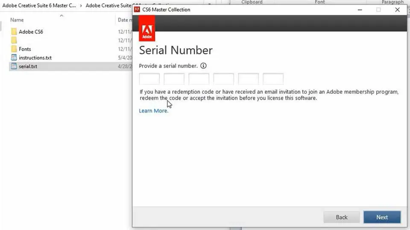Viewport: 410px width, 230px height.
Task: Expand the breadcrumb chevron in Explorer address bar
Action: point(81,6)
